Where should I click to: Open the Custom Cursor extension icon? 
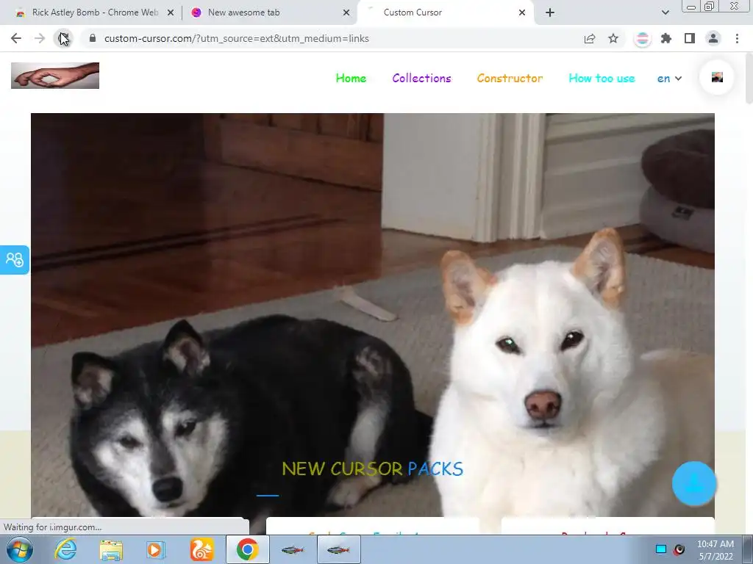642,38
